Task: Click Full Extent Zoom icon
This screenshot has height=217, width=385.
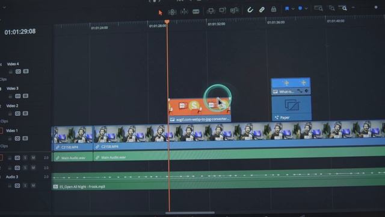Action: click(x=318, y=8)
